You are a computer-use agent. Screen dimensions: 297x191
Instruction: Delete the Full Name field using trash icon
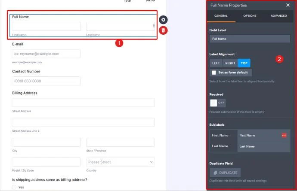pyautogui.click(x=164, y=30)
